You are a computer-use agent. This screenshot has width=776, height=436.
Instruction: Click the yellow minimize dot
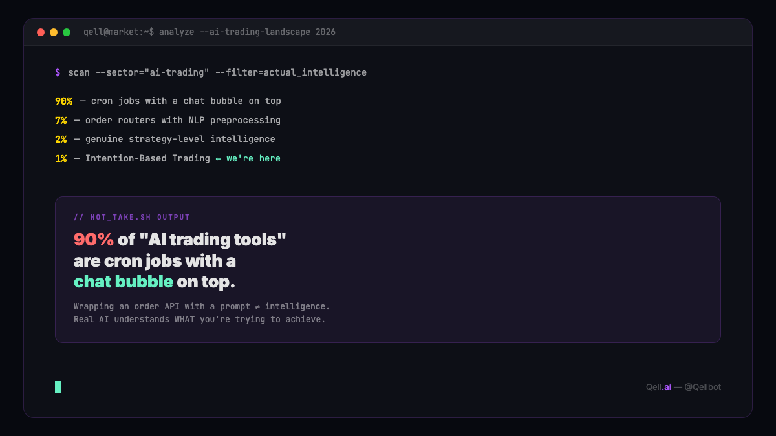pyautogui.click(x=54, y=32)
